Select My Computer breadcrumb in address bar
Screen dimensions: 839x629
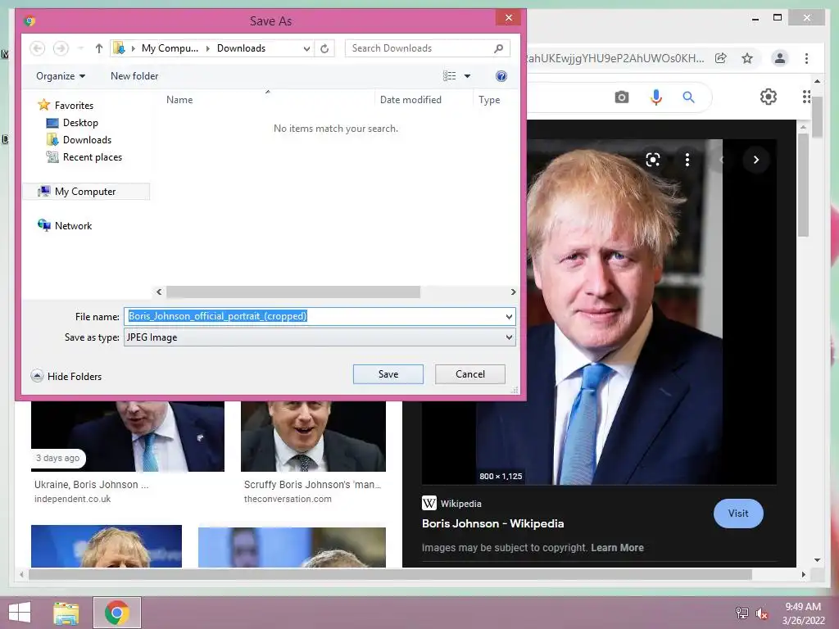coord(170,48)
